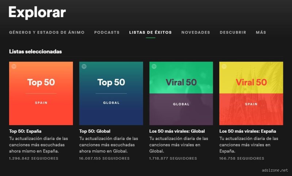Viewport: 292px width, 176px height.
Task: Go to the Novedades tab
Action: 196,32
